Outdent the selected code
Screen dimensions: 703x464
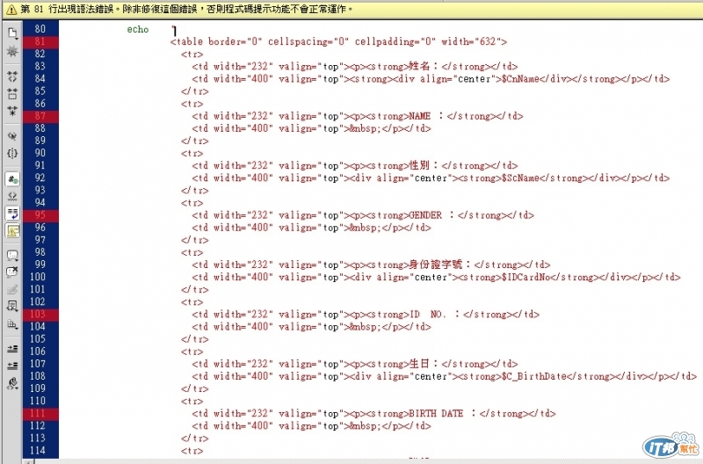[x=12, y=366]
